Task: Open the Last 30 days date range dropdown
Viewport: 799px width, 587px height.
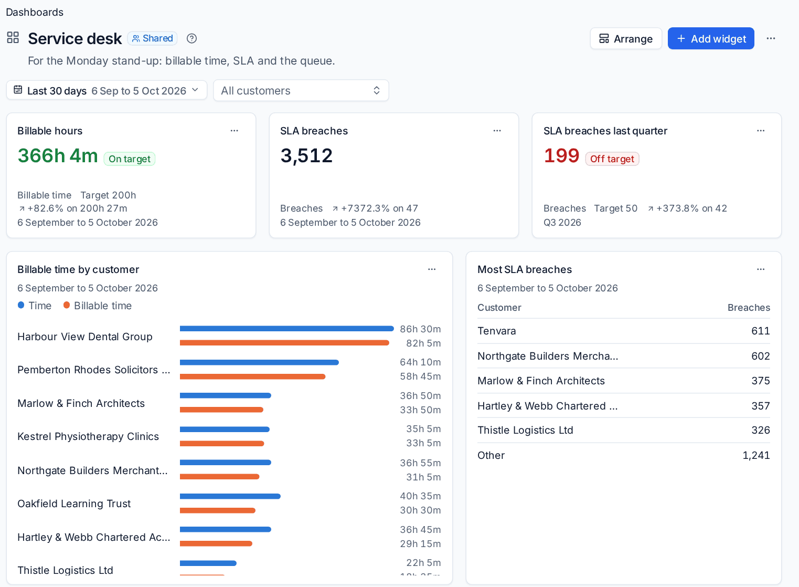Action: [x=107, y=90]
